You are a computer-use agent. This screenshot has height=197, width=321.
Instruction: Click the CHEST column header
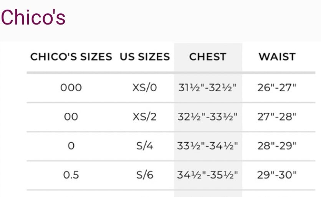[208, 57]
